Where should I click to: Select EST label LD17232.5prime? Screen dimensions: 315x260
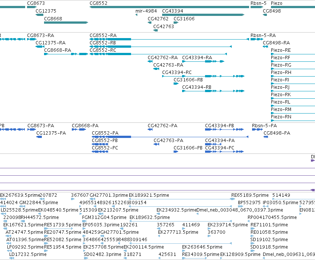pyautogui.click(x=28, y=254)
